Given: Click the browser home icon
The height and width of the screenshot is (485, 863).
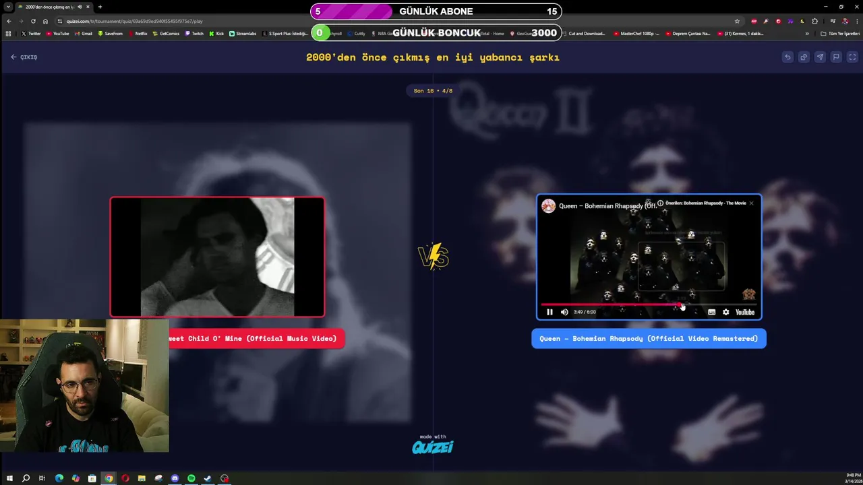Looking at the screenshot, I should tap(45, 21).
